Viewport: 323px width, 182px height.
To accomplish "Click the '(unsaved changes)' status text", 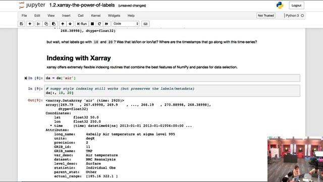I will (x=132, y=6).
